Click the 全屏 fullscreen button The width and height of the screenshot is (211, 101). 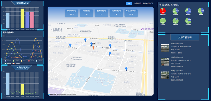[129, 3]
